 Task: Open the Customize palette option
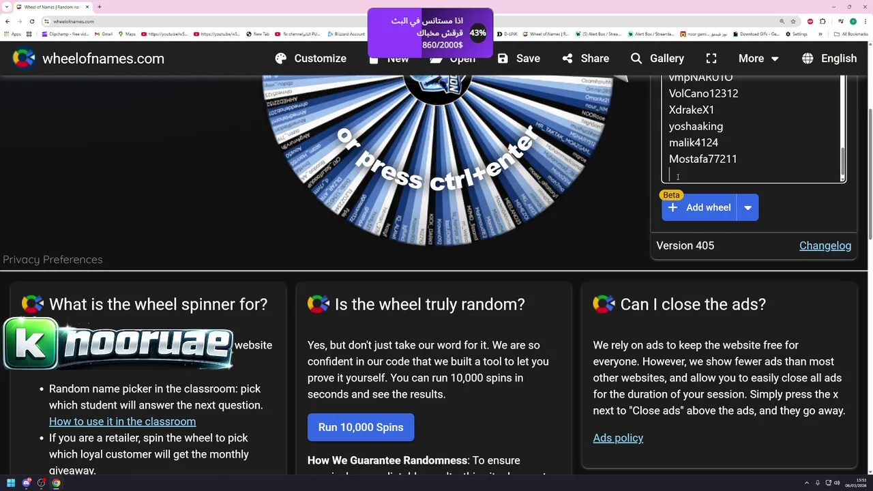[x=310, y=59]
